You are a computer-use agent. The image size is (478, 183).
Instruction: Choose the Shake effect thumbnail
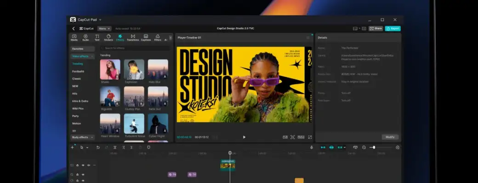(x=110, y=69)
